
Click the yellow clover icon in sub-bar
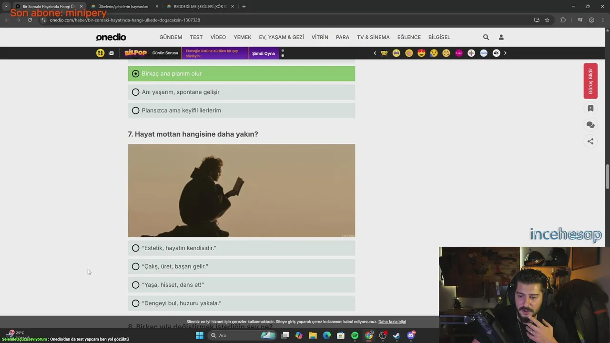(100, 53)
